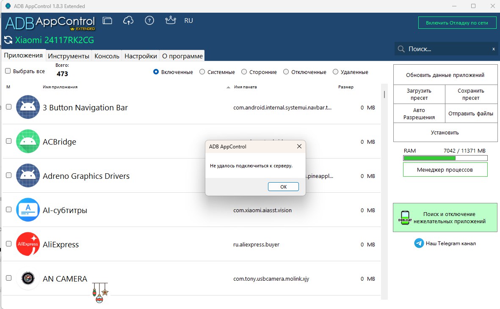The height and width of the screenshot is (309, 500).
Task: Click the cloud upload icon
Action: (128, 21)
